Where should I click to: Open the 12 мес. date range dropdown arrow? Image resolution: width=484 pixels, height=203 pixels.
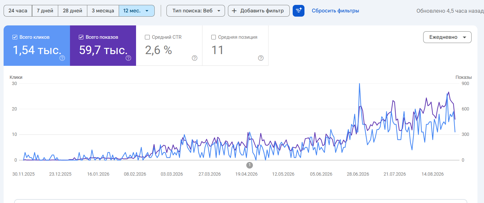147,11
